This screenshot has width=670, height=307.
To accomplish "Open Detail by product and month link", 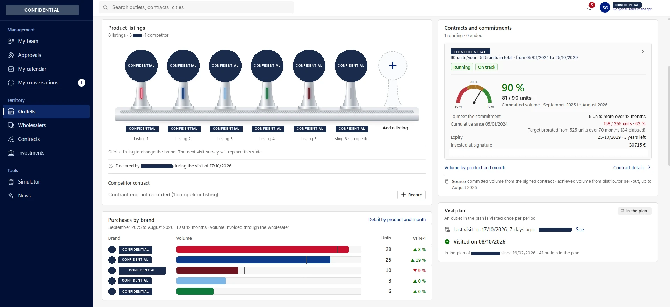I will 397,220.
